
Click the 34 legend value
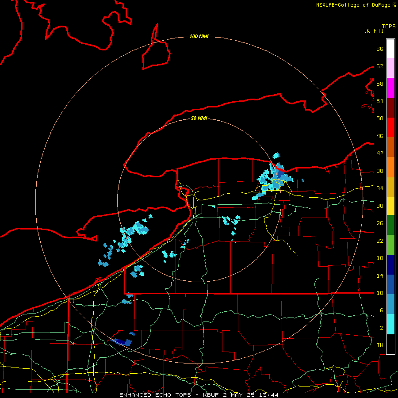380,188
